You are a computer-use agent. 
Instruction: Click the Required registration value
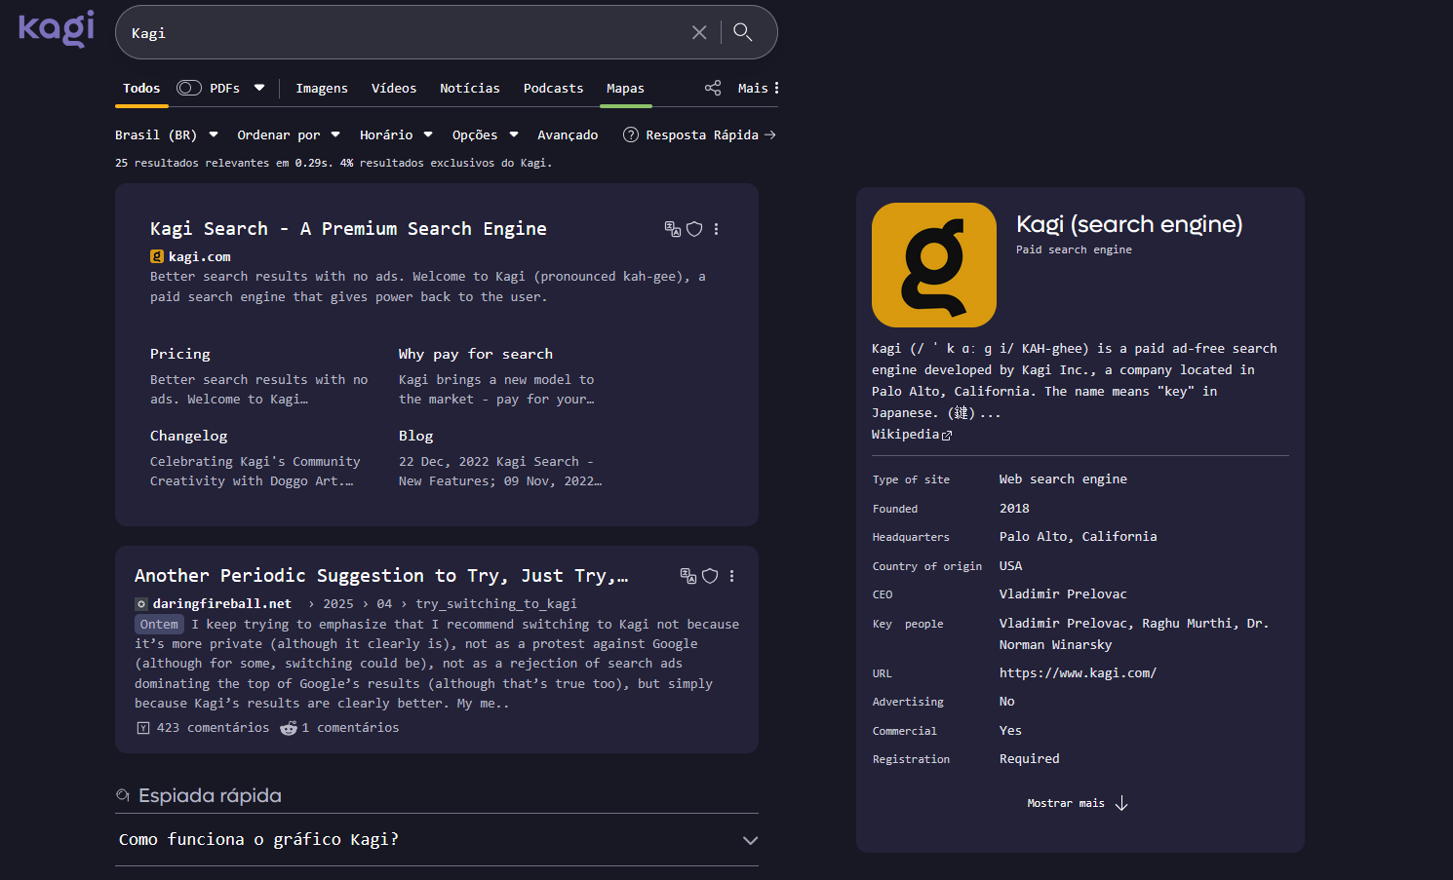(x=1029, y=759)
